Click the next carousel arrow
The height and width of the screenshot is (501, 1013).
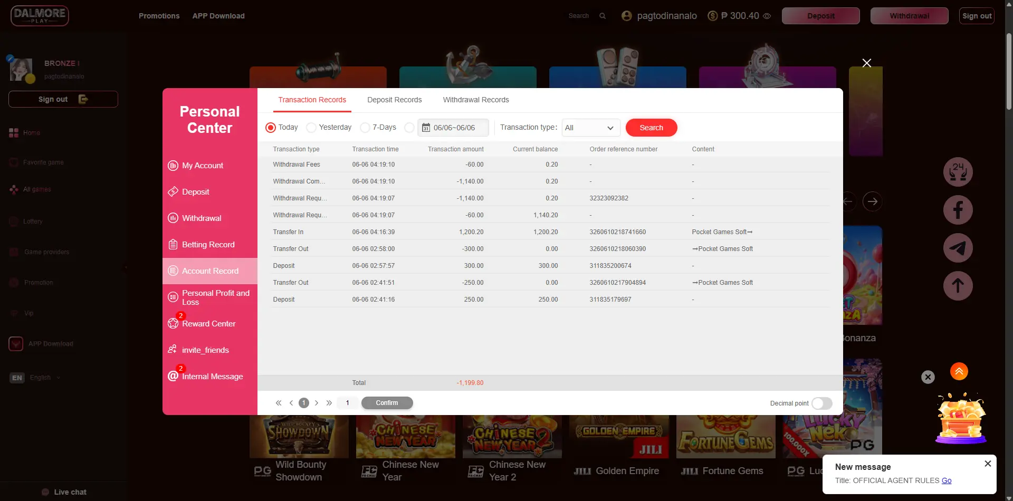coord(872,201)
